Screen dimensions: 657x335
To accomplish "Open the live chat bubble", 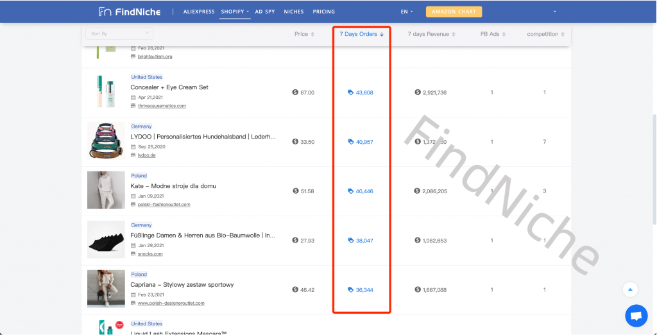I will click(x=636, y=316).
